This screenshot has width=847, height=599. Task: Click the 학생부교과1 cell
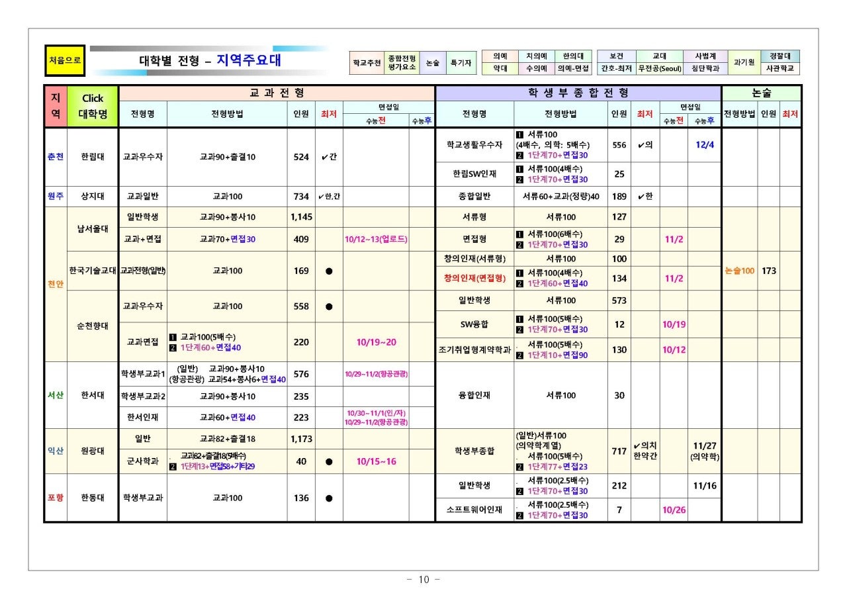point(143,374)
